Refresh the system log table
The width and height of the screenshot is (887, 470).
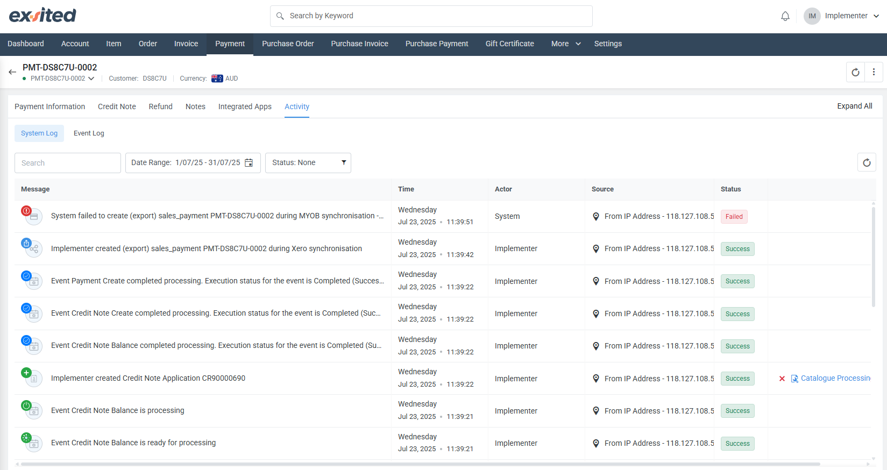[x=867, y=162]
